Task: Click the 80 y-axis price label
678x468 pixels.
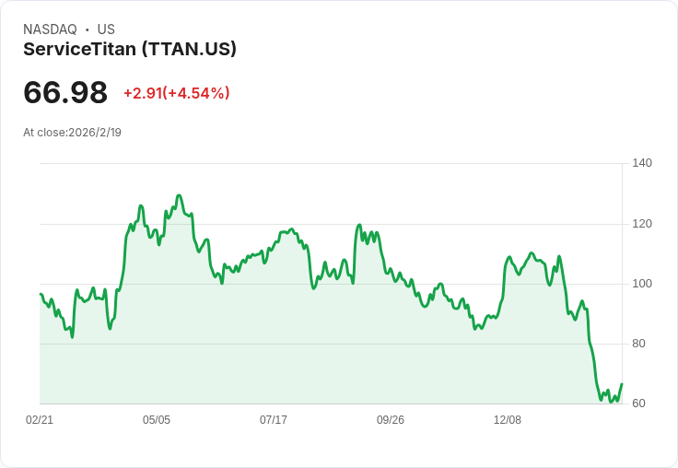Action: pos(638,344)
